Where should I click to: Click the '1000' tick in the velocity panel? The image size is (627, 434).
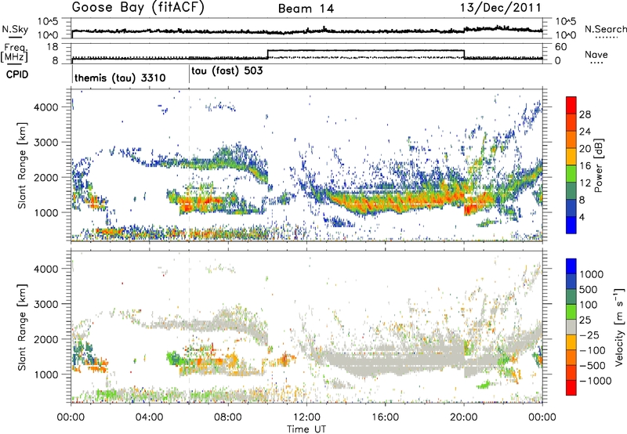pyautogui.click(x=46, y=374)
